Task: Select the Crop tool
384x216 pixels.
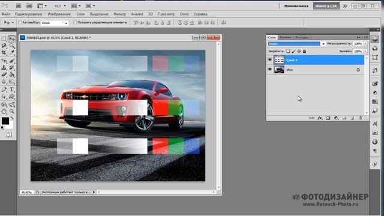Action: coord(4,53)
